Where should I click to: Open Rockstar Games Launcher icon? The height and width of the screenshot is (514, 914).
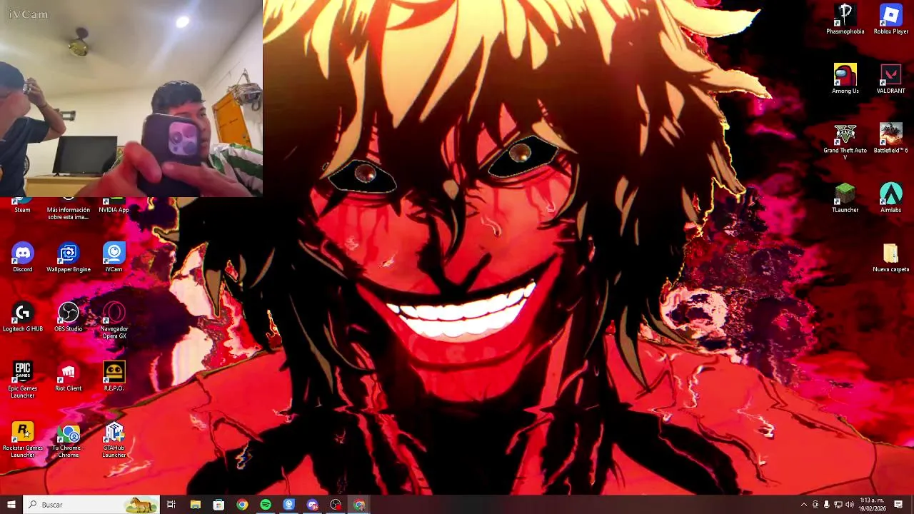[23, 440]
